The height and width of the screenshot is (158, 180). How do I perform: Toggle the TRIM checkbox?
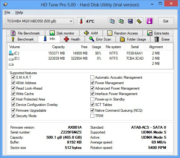92,116
